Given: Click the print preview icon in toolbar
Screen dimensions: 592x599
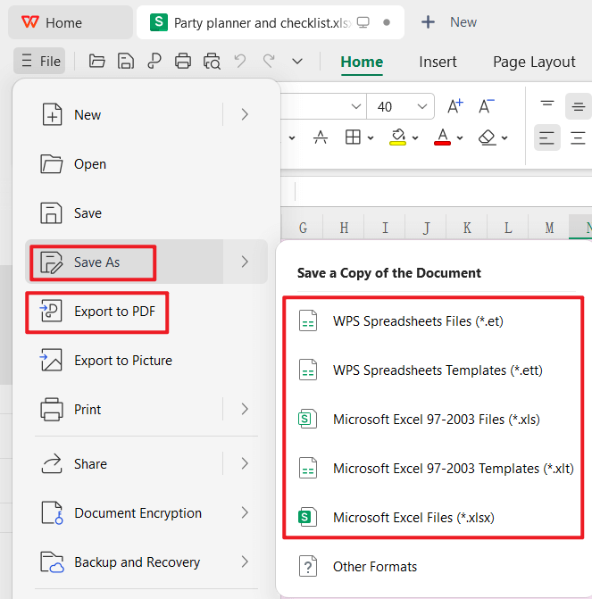Looking at the screenshot, I should (x=212, y=62).
